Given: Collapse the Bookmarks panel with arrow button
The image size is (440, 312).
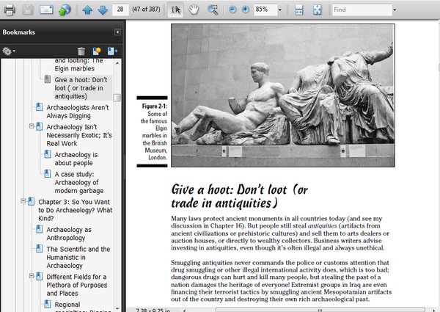Looking at the screenshot, I should 117,32.
